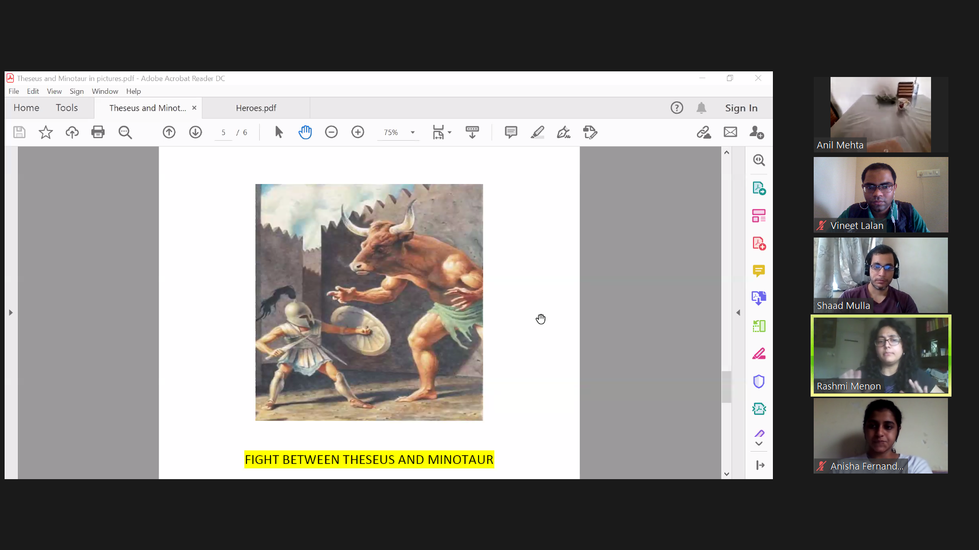Open the notifications bell
The width and height of the screenshot is (979, 550).
coord(701,108)
